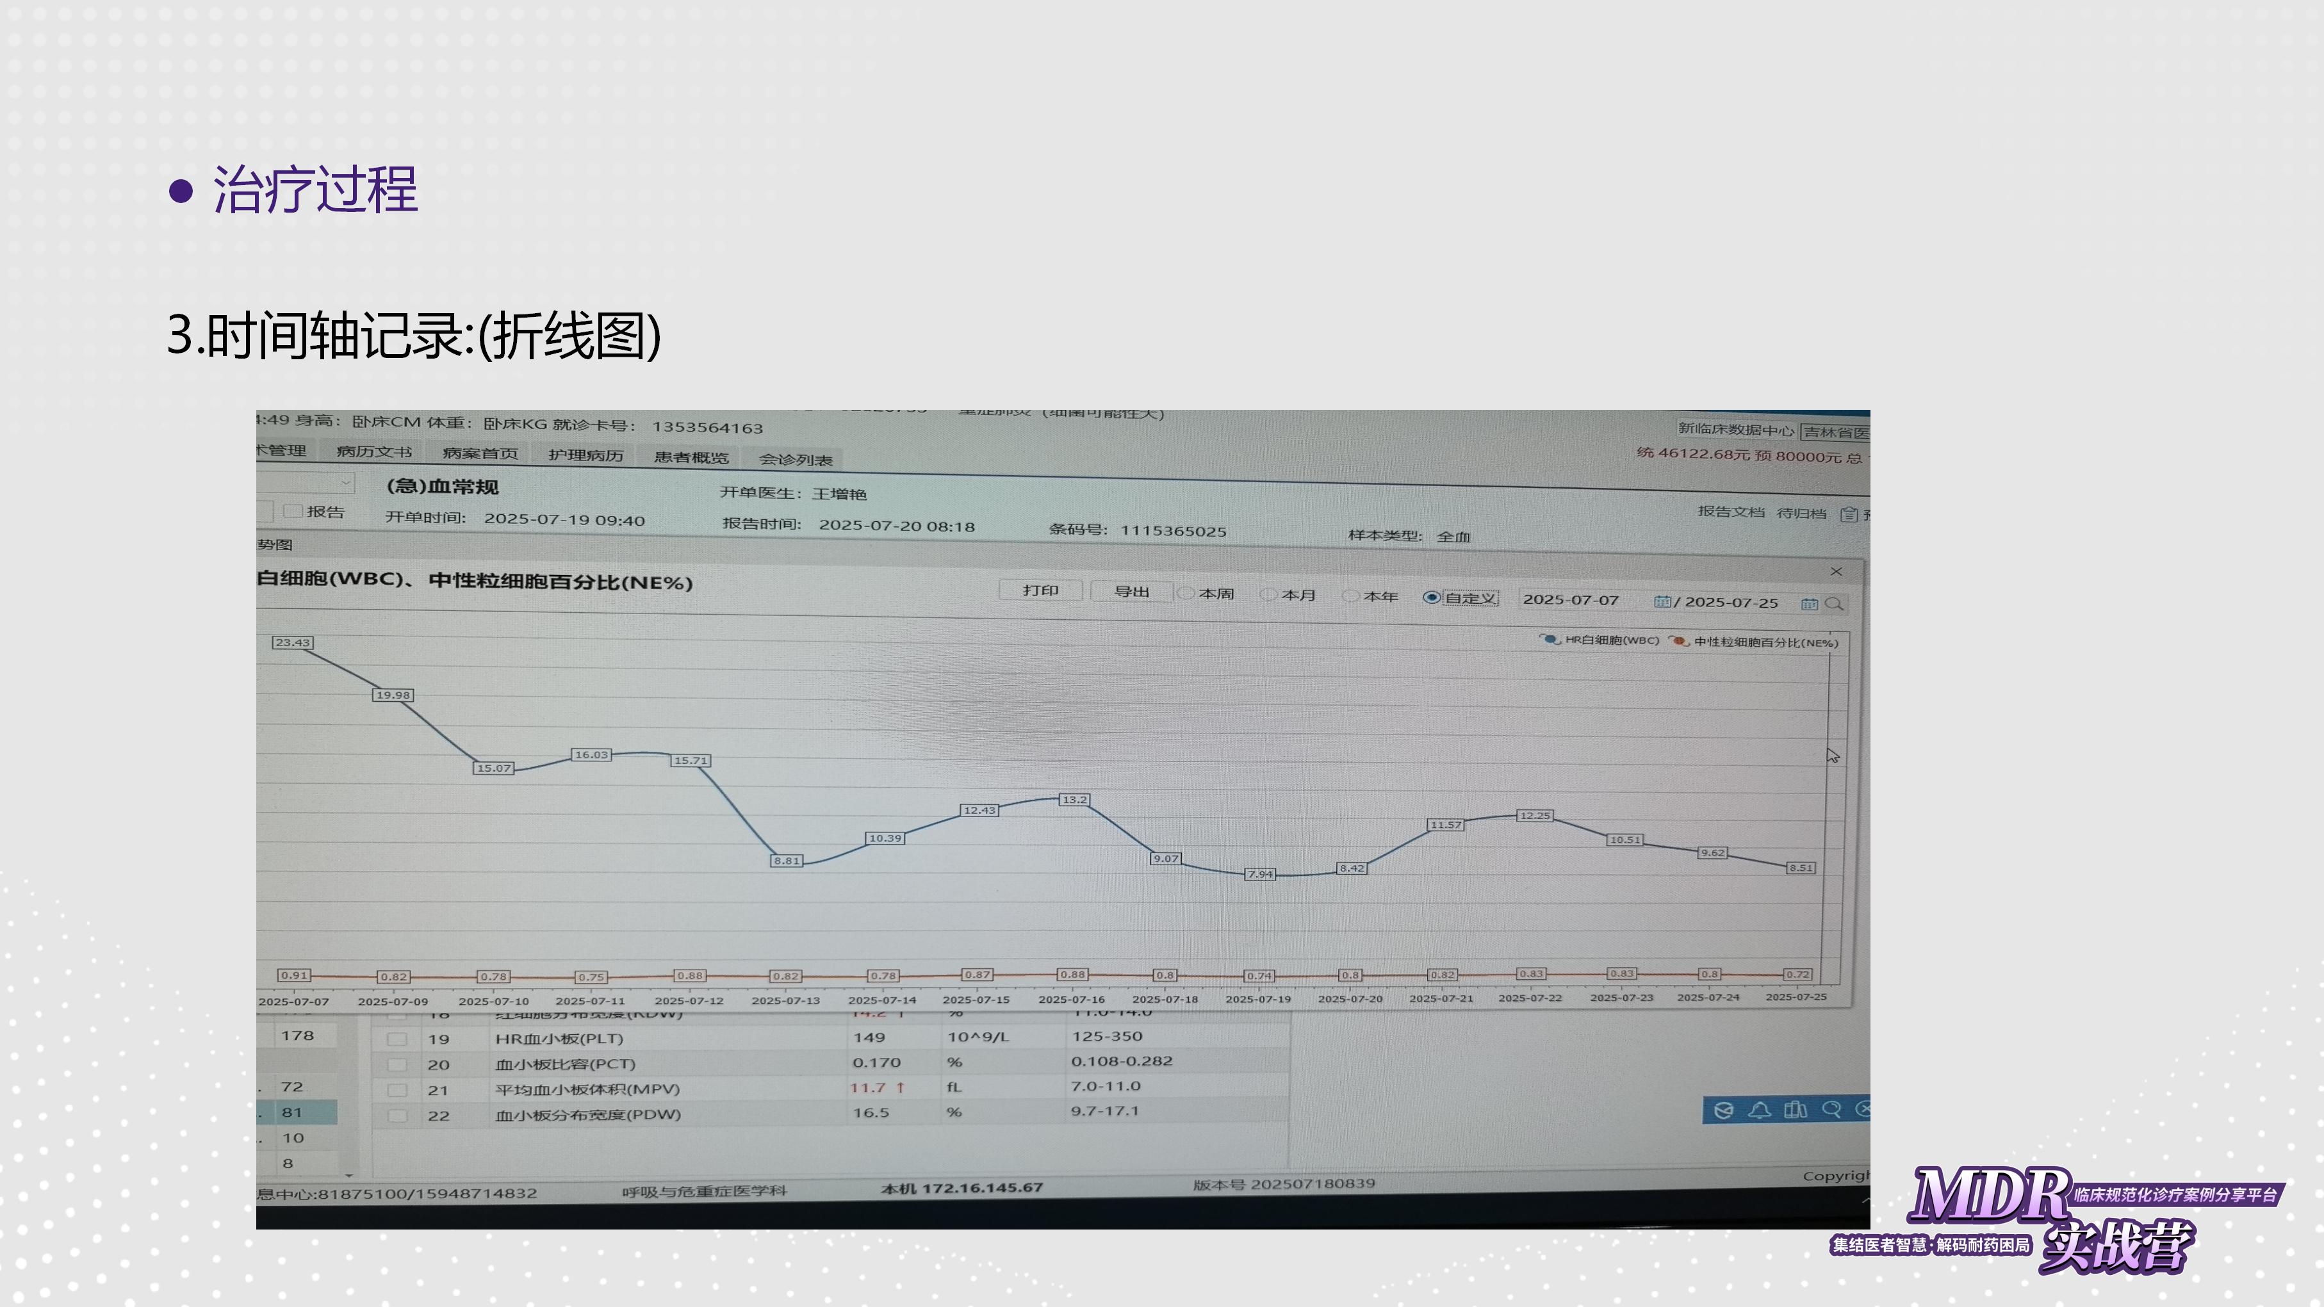Toggle the 报告 checkbox
The image size is (2324, 1307).
[x=292, y=510]
